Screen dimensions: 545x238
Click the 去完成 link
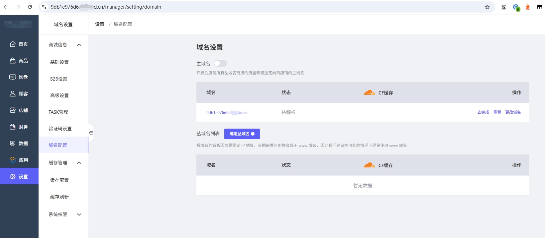483,112
